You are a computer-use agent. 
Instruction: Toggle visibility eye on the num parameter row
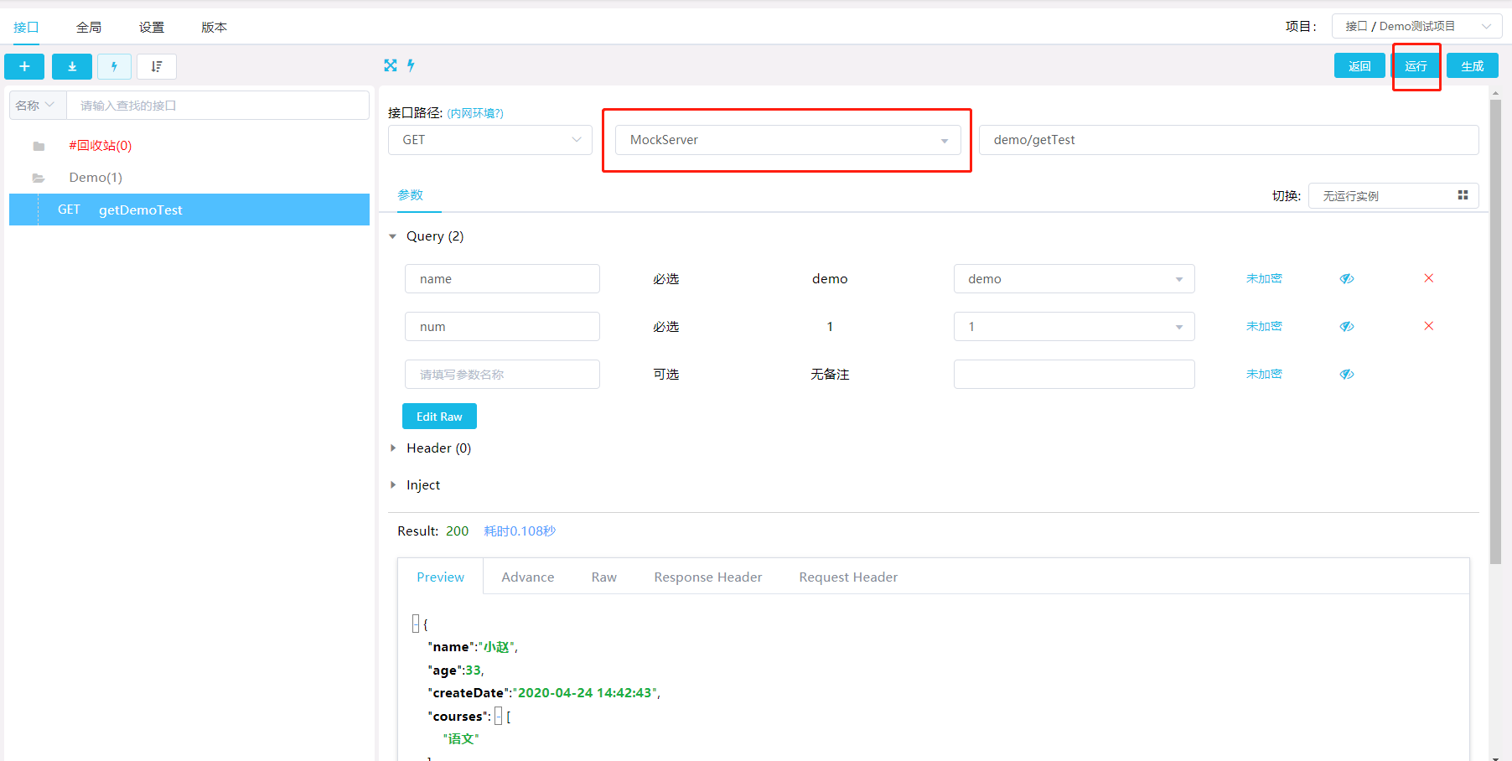click(x=1346, y=326)
